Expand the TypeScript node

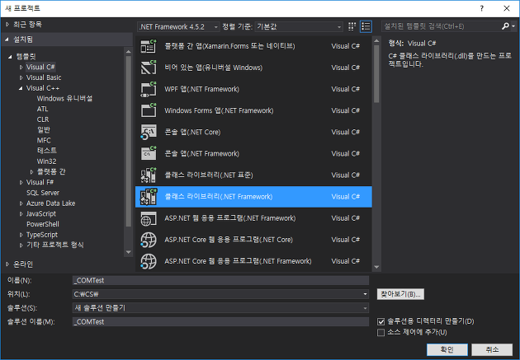[21, 235]
